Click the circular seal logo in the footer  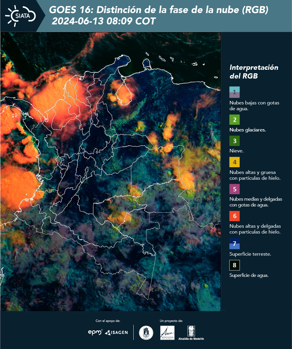click(x=146, y=332)
